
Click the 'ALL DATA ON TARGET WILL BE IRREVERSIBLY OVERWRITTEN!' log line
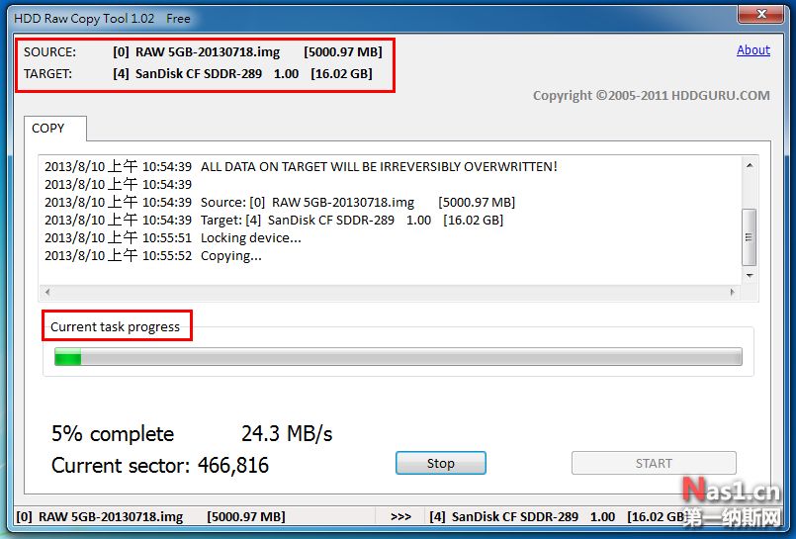[301, 166]
